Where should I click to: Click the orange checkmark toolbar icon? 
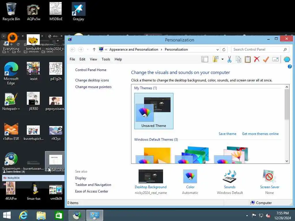tap(266, 59)
